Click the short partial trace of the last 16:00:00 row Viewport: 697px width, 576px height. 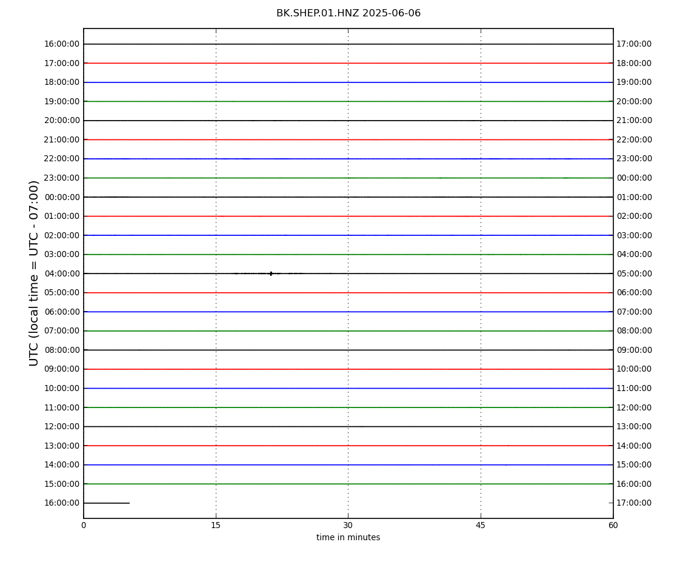[x=107, y=503]
